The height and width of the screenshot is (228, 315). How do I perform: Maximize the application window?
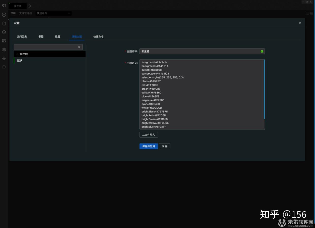pos(307,2)
